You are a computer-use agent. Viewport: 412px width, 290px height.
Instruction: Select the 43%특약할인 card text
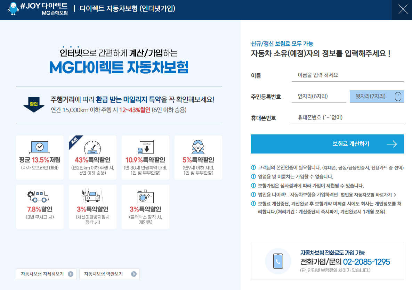(92, 160)
